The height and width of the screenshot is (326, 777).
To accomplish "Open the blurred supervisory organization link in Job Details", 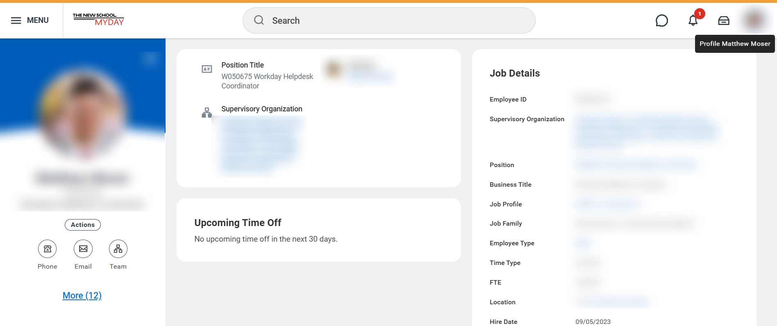I will pos(647,131).
